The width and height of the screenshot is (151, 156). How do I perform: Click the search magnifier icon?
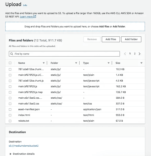tap(12, 54)
